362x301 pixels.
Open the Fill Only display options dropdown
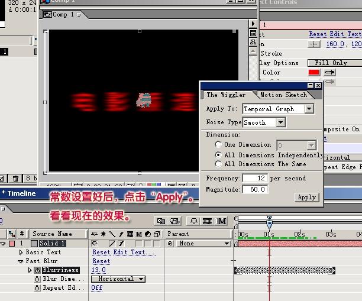(x=335, y=63)
